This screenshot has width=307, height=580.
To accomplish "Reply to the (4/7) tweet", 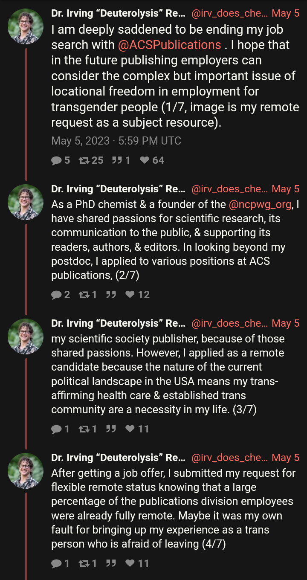I will (x=56, y=563).
